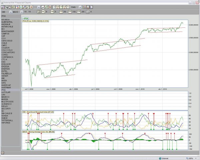Click the refresh chart arrows icon
The image size is (200, 160).
[17, 7]
